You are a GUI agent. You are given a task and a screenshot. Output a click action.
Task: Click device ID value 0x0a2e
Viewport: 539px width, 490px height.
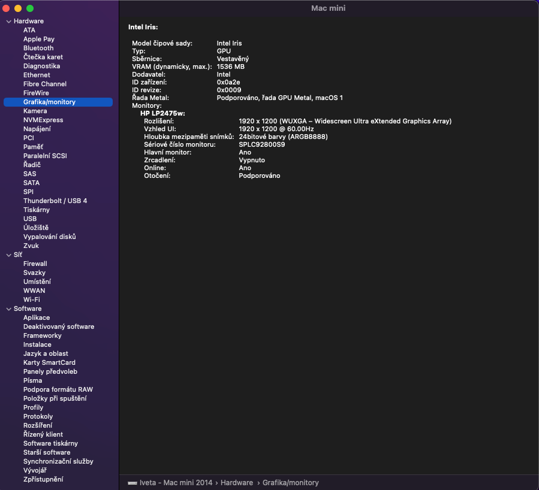[x=228, y=82]
